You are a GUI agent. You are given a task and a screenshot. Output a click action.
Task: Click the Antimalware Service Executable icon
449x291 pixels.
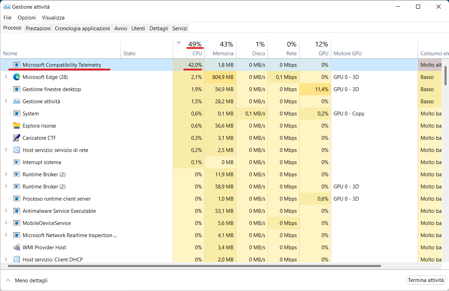(16, 211)
